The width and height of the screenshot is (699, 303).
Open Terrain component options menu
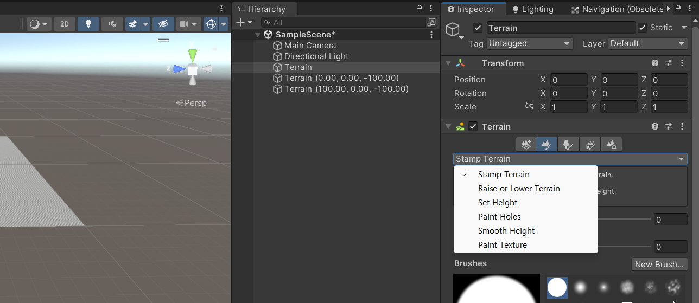[x=682, y=127]
